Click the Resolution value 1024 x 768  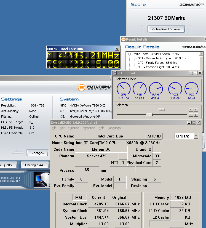click(37, 105)
